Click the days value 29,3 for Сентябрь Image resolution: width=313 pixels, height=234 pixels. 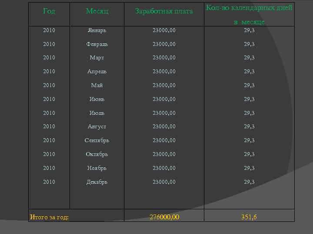click(249, 140)
